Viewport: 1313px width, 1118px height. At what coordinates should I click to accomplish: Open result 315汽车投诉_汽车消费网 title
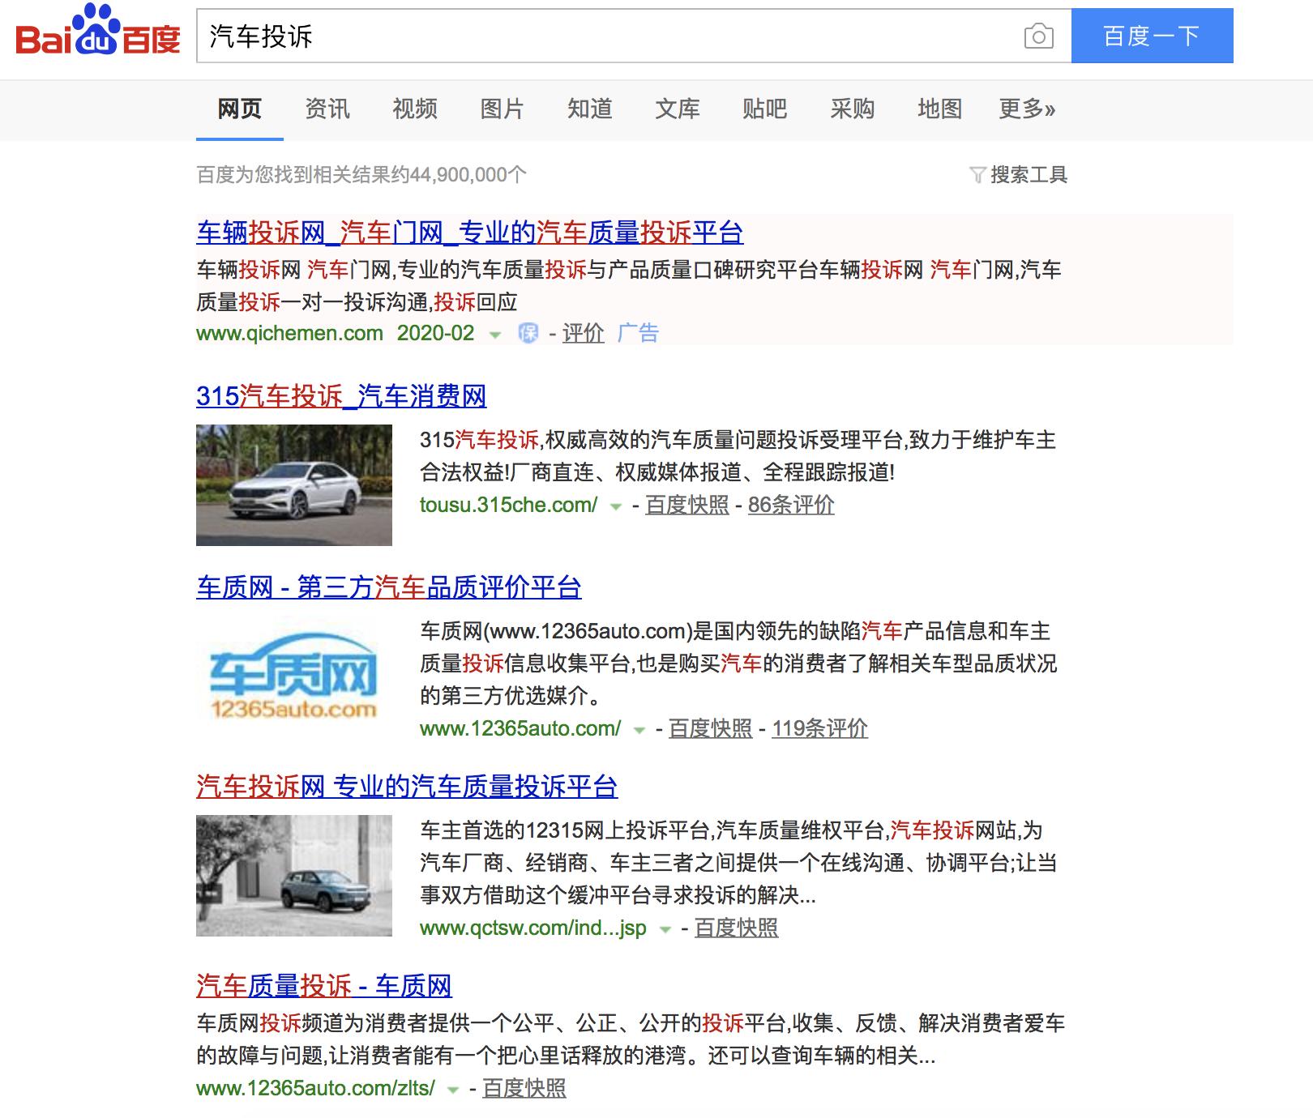(x=341, y=396)
